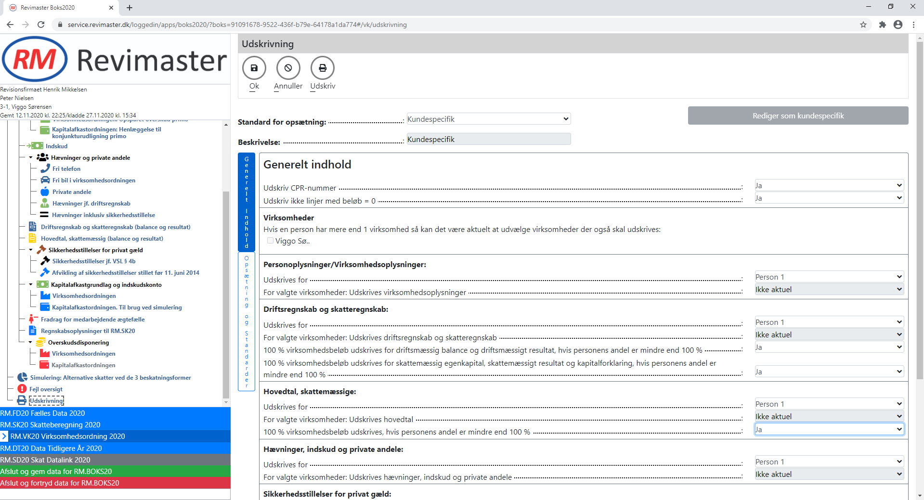Screen dimensions: 924x500
Task: Click the Beskrivelse text field
Action: tap(488, 139)
